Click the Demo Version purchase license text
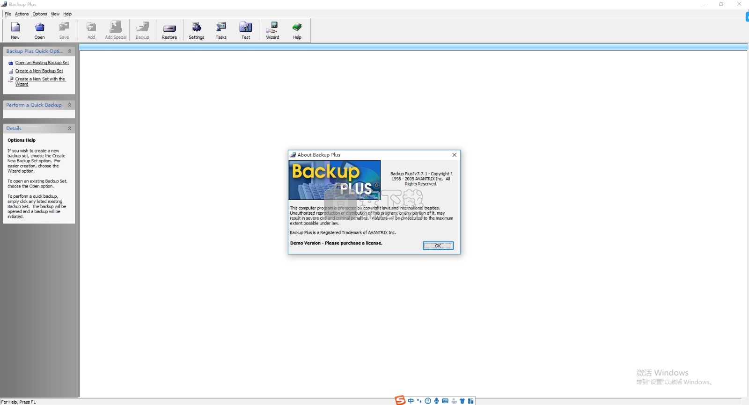Screen dimensions: 749x405 pyautogui.click(x=336, y=243)
